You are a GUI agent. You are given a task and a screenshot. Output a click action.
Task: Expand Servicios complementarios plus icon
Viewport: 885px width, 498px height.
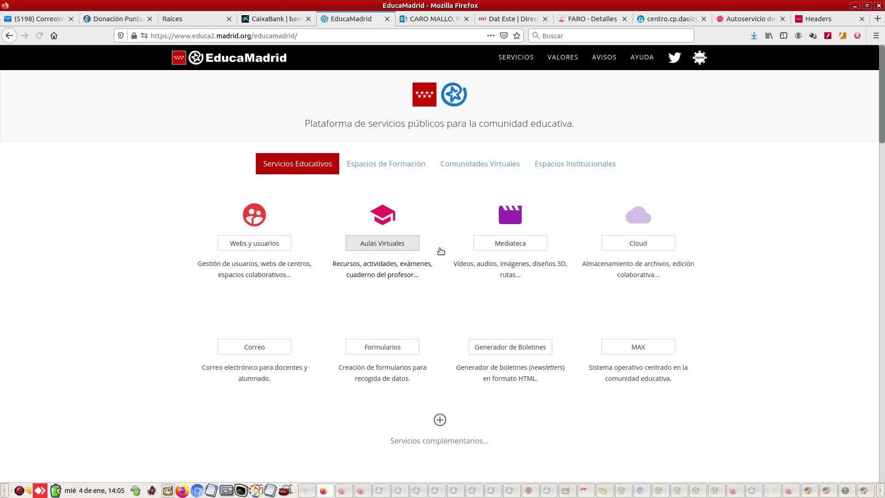[x=440, y=420]
